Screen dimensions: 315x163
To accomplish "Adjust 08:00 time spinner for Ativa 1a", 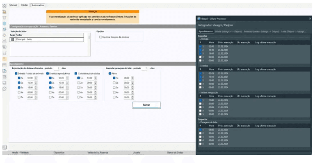I will pyautogui.click(x=132, y=78).
